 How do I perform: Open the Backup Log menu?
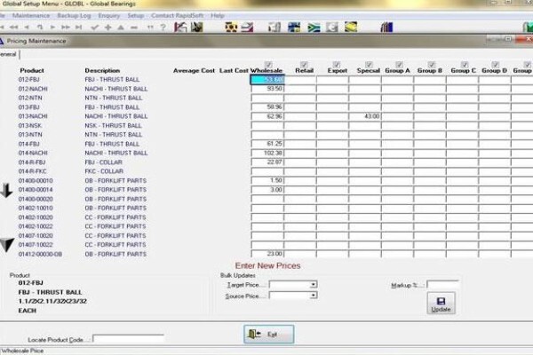coord(74,16)
